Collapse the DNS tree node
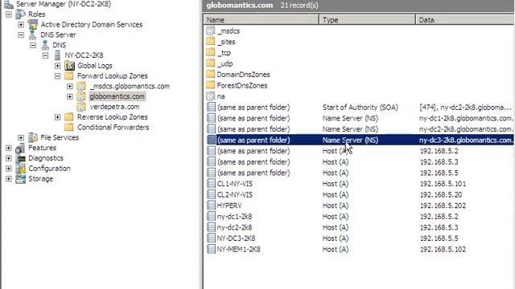The width and height of the screenshot is (515, 289). (x=33, y=45)
